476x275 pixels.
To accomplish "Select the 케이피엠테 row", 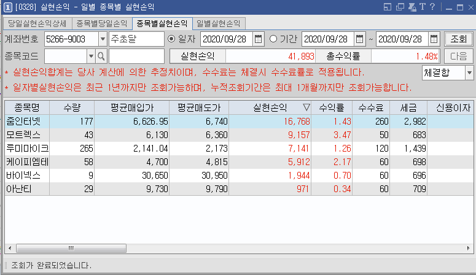I will [239, 162].
